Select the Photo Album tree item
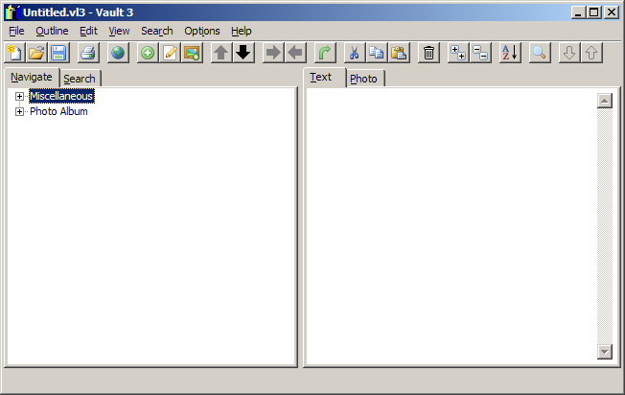Image resolution: width=625 pixels, height=395 pixels. (58, 112)
